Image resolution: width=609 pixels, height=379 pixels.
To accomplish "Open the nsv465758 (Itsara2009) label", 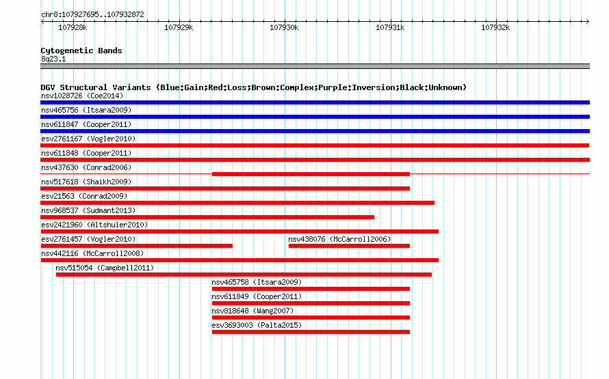I will [x=257, y=282].
